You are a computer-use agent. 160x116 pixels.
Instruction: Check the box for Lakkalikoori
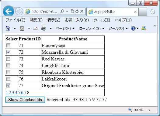[9, 79]
